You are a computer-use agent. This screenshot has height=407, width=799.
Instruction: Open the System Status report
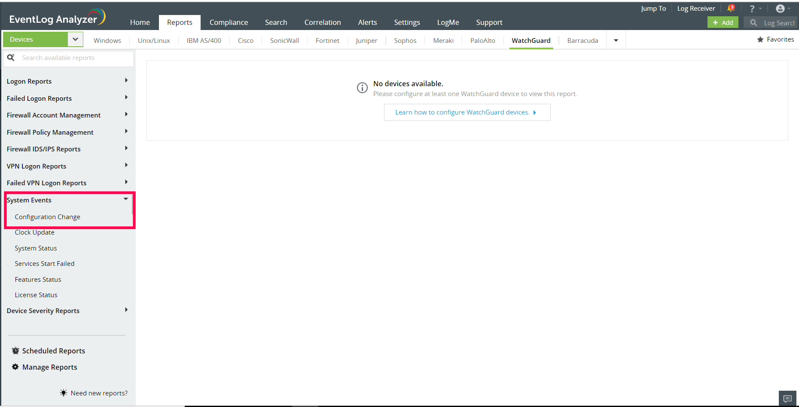click(36, 248)
